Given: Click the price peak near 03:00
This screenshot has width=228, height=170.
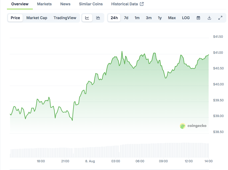Looking at the screenshot, I should click(x=122, y=51).
